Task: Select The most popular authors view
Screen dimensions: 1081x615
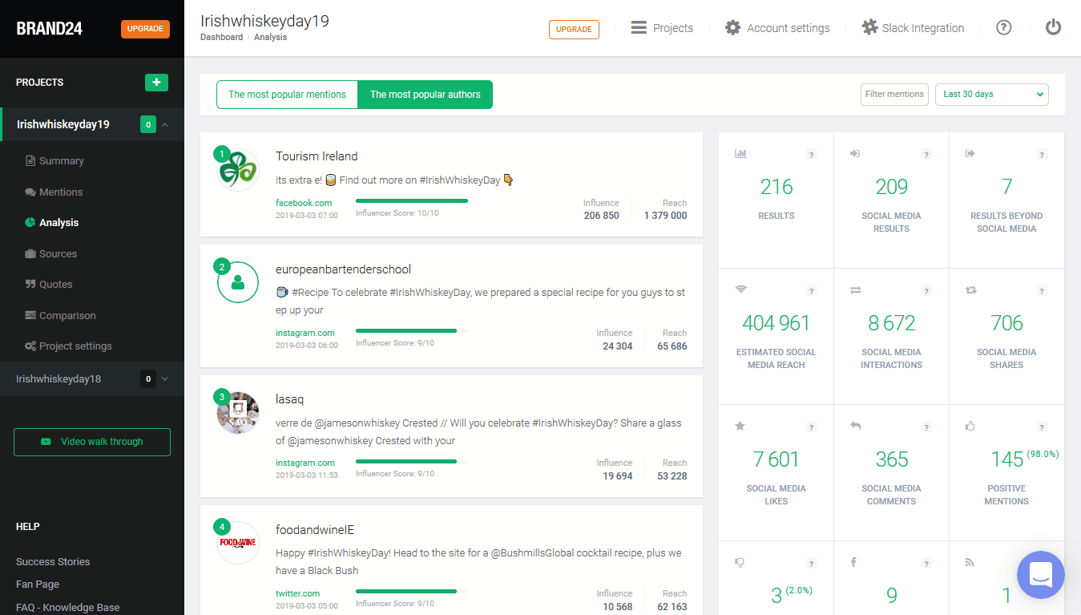Action: pos(425,95)
